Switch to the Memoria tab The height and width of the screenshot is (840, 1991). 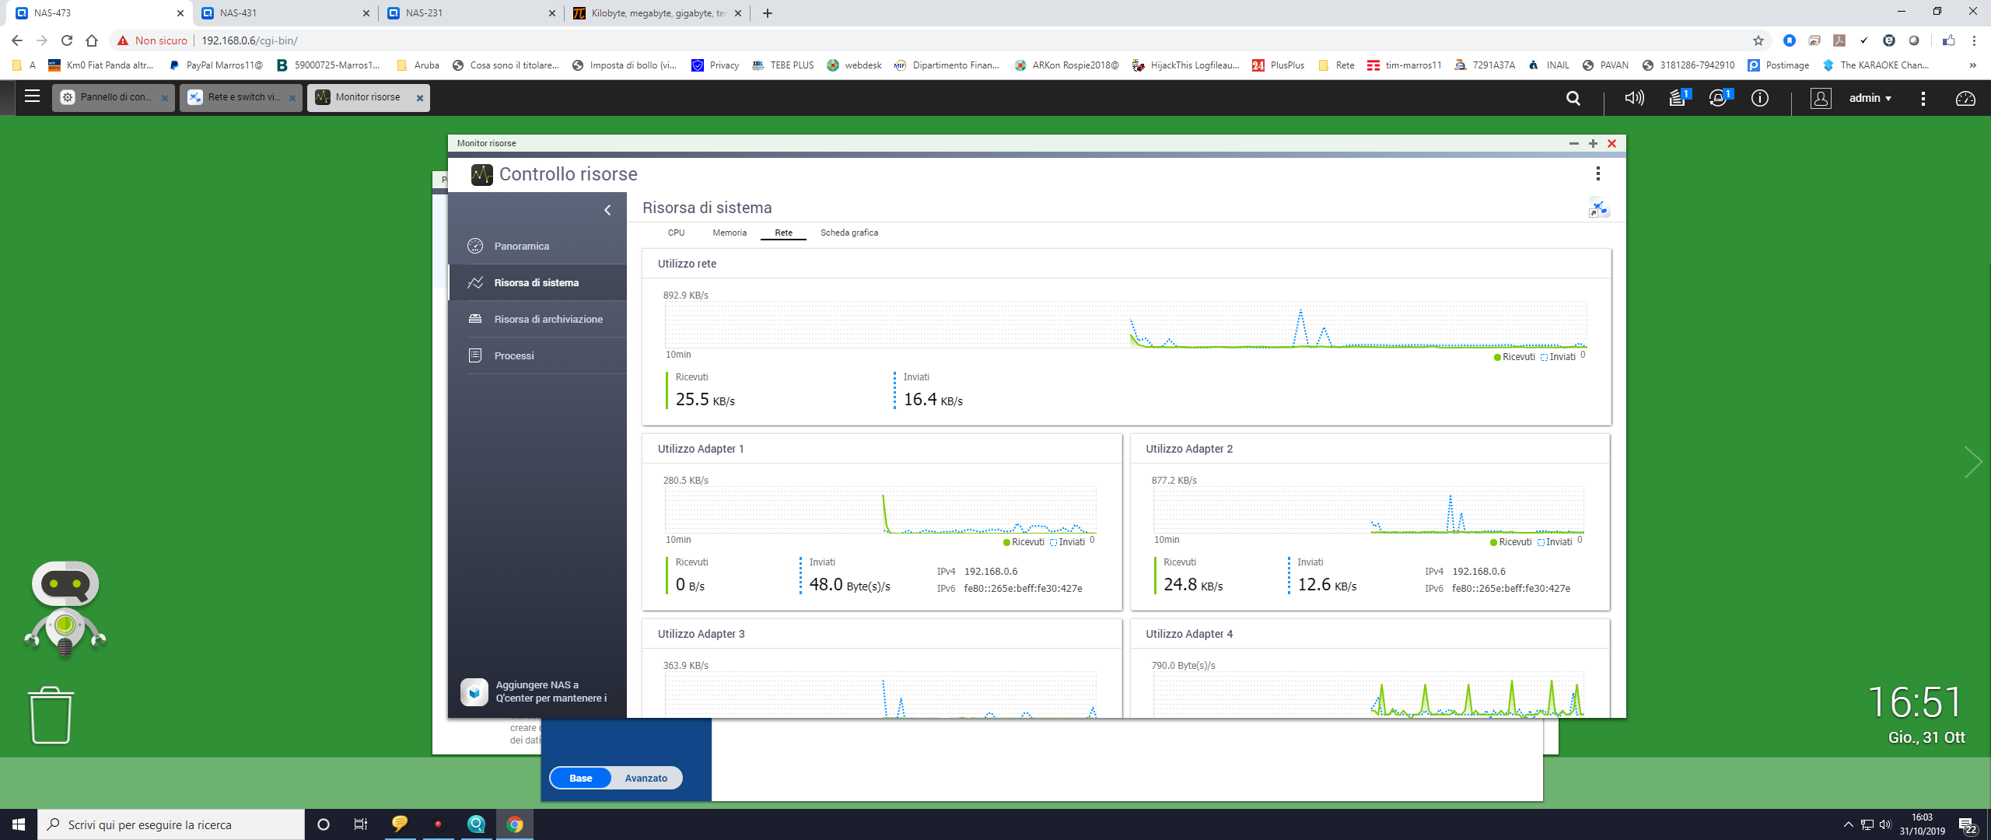pos(729,233)
